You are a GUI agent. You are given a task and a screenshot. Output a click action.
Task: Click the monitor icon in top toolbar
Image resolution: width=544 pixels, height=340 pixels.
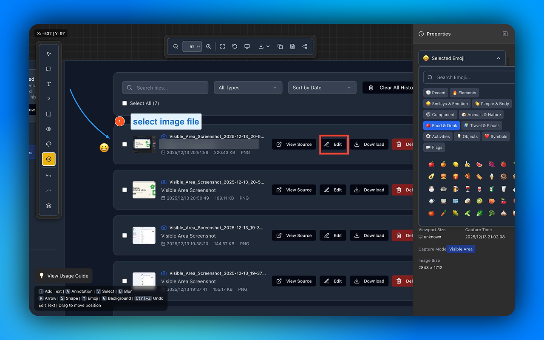[x=247, y=46]
